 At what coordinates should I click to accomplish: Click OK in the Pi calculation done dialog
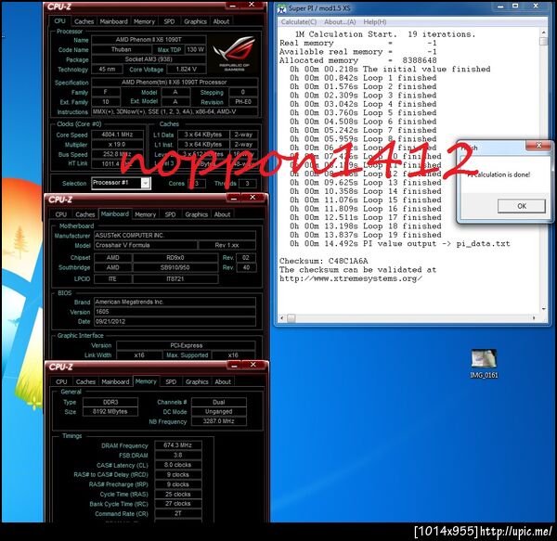(x=522, y=206)
